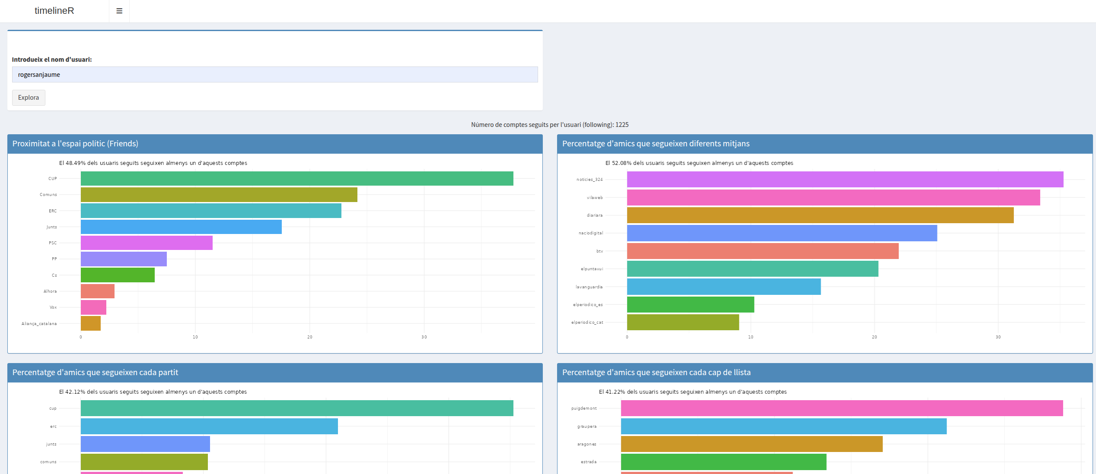Click the Junts blue bar in Friends chart
Screen dimensions: 1096x474
(x=181, y=227)
